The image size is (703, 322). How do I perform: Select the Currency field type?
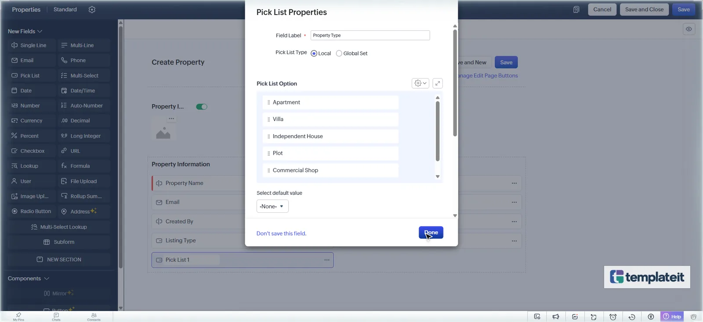32,121
